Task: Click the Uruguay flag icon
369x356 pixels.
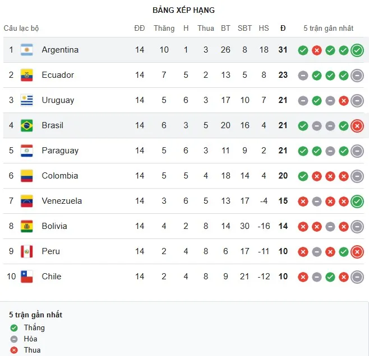Action: pyautogui.click(x=27, y=100)
